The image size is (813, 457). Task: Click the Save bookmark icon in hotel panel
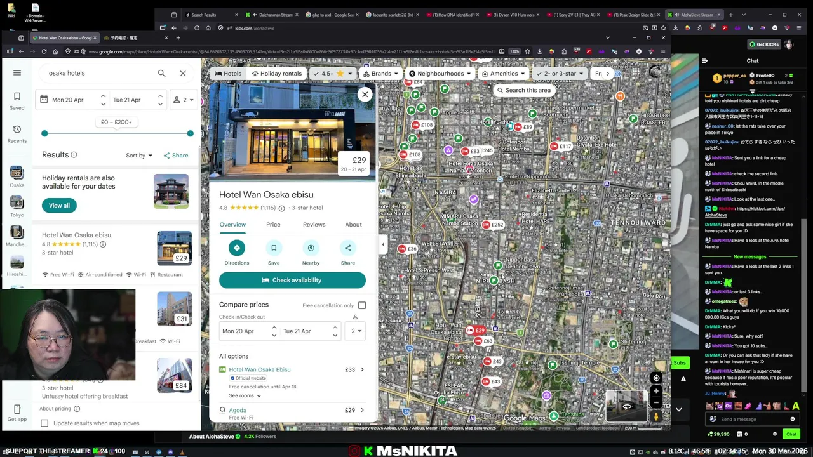click(x=274, y=248)
